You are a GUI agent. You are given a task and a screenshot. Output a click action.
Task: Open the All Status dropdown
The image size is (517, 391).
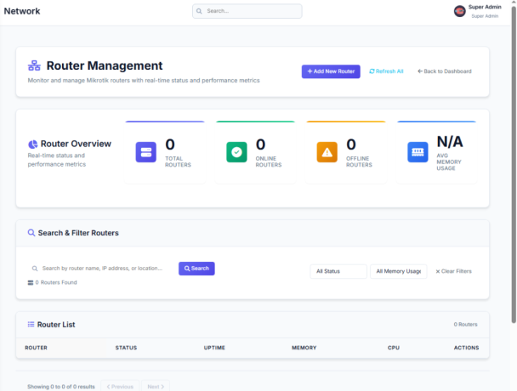[x=338, y=271]
